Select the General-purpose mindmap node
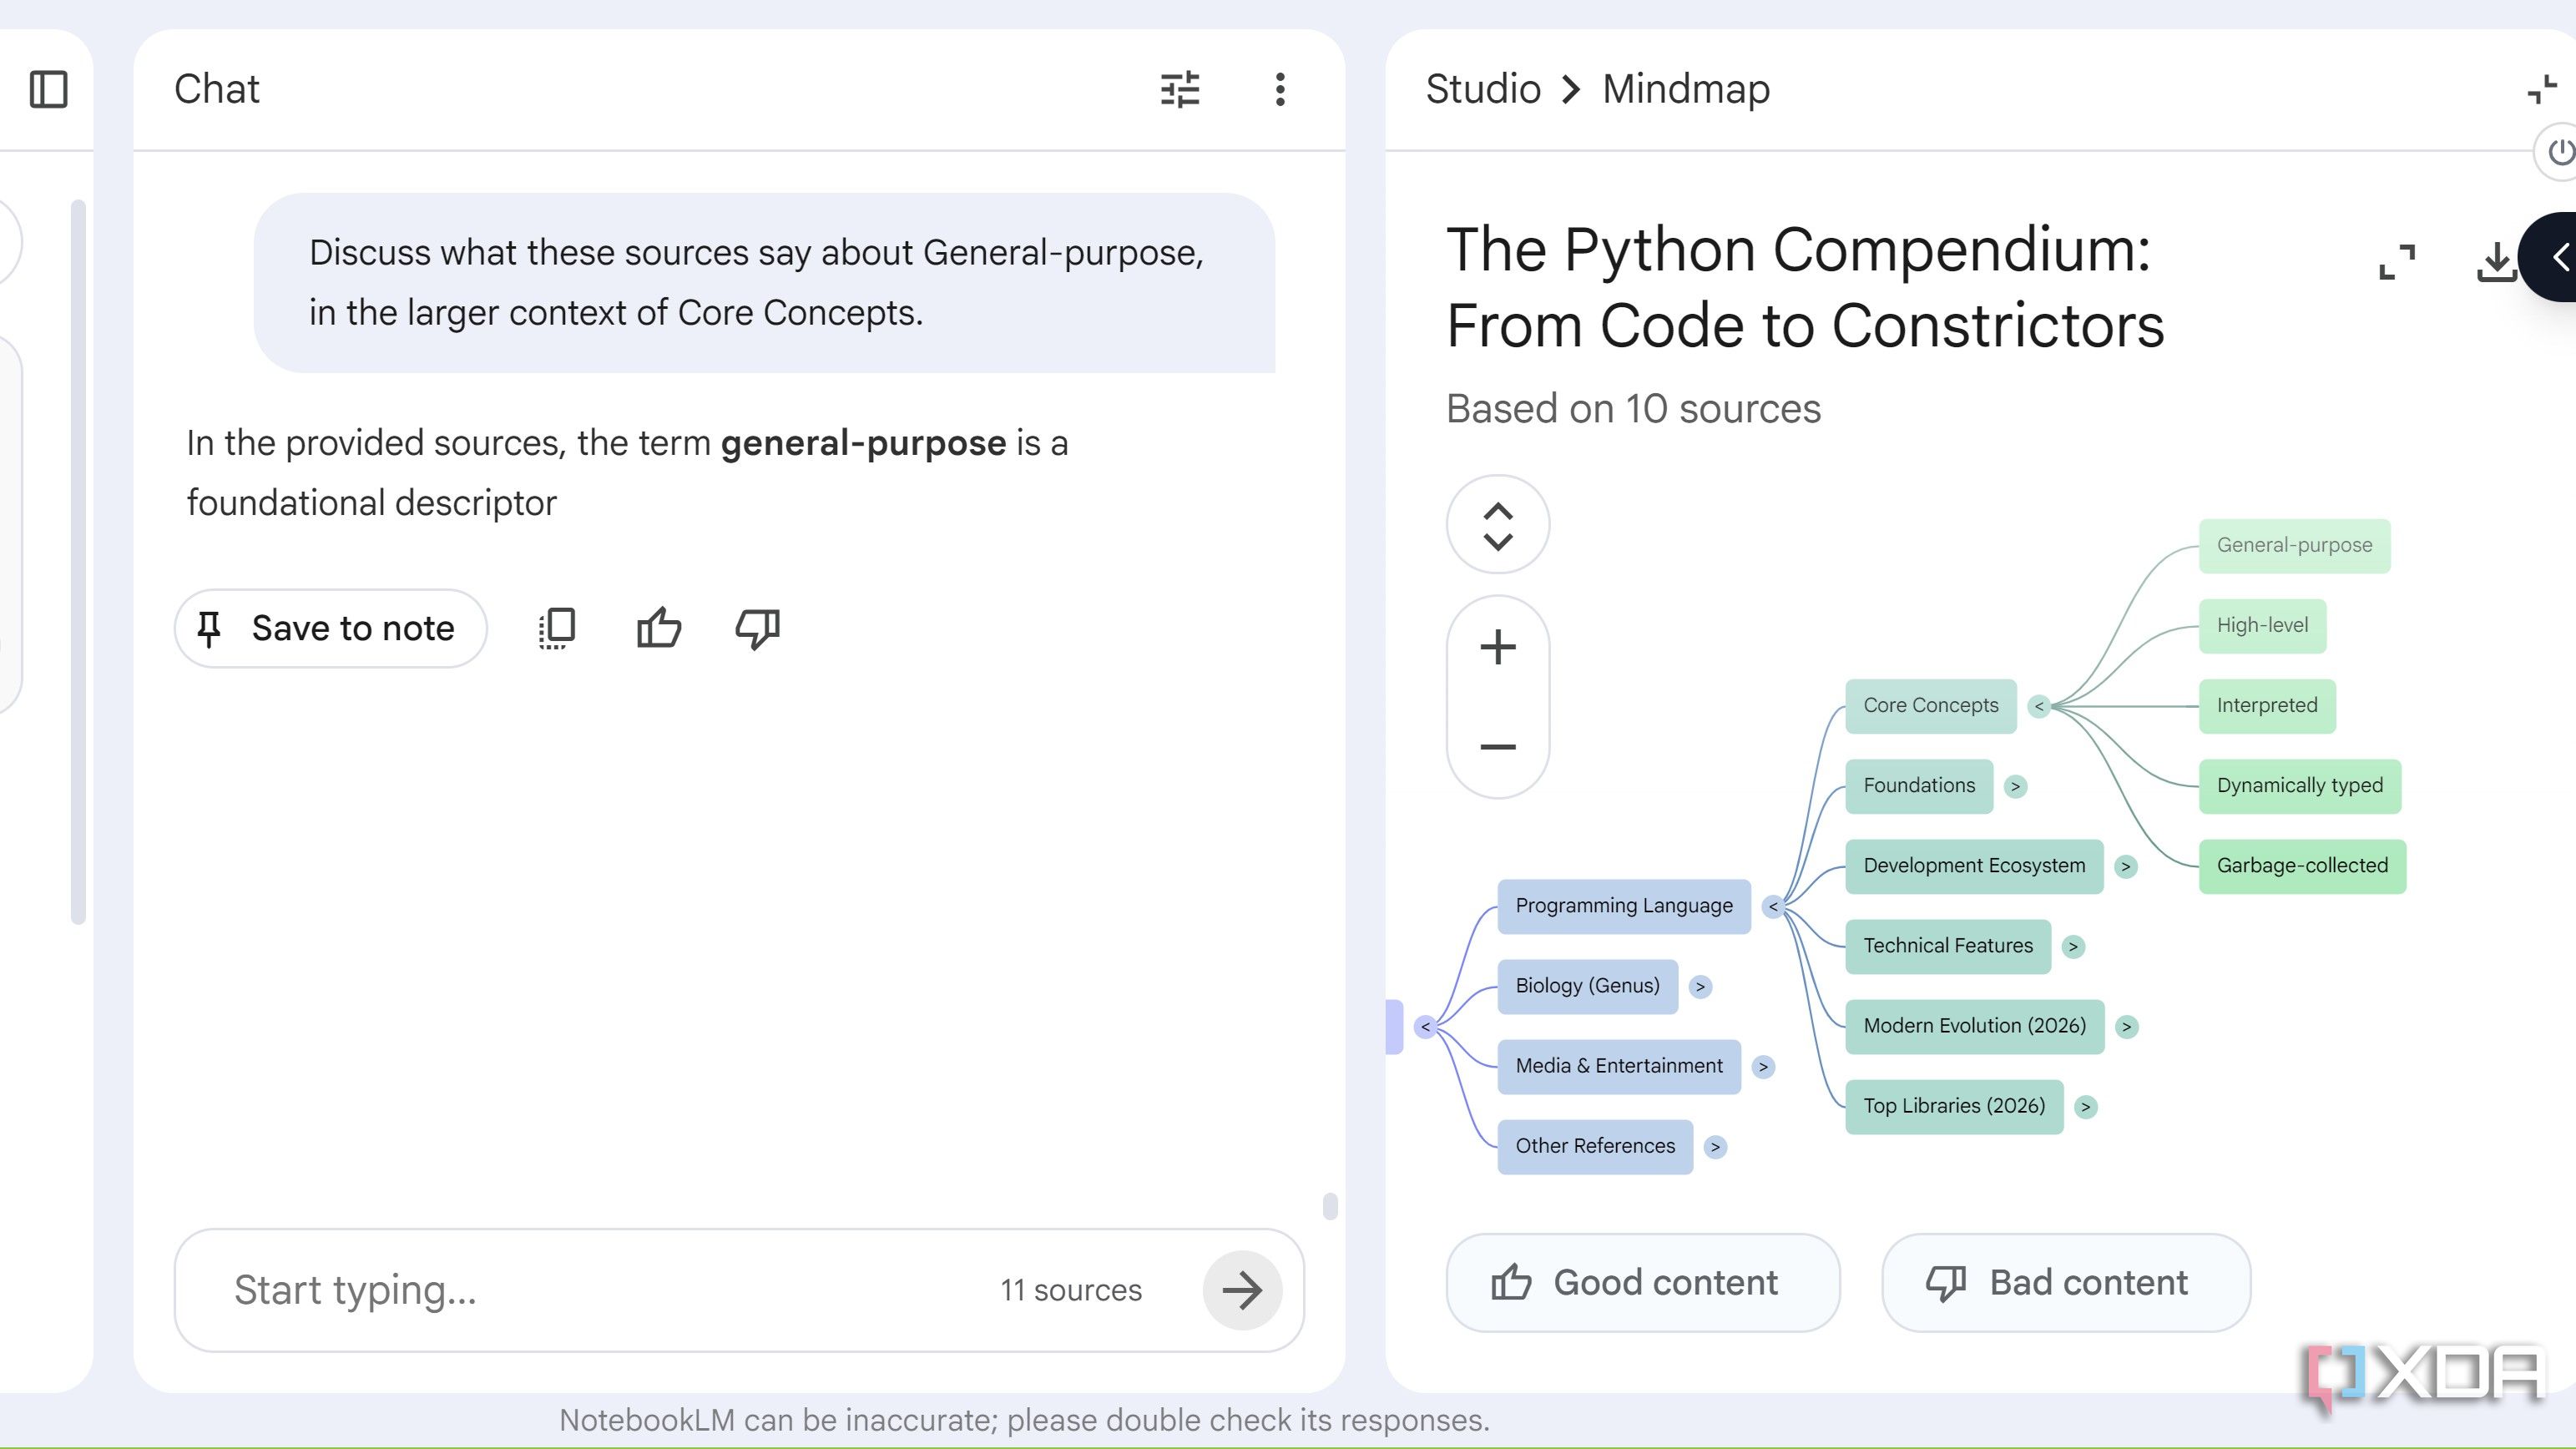2576x1449 pixels. coord(2294,546)
